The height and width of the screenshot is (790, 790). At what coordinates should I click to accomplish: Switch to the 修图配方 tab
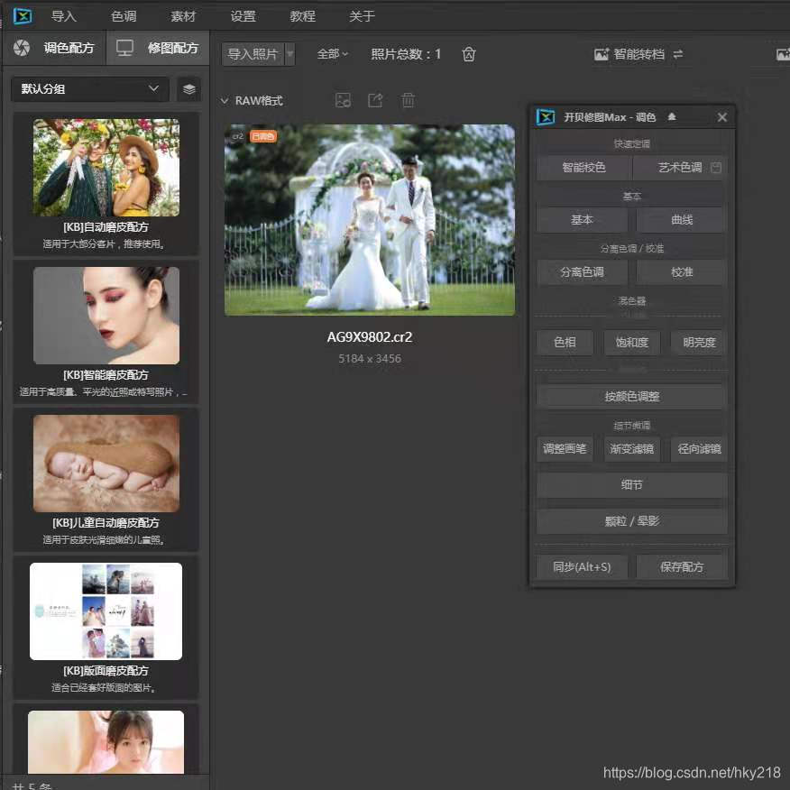pos(158,48)
